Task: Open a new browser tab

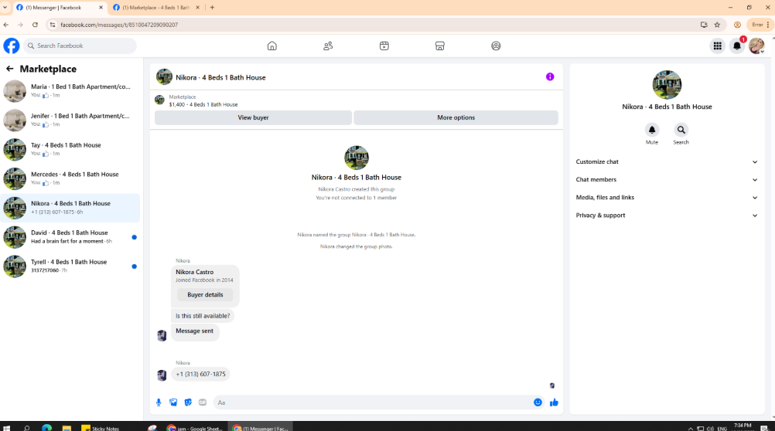Action: [212, 8]
